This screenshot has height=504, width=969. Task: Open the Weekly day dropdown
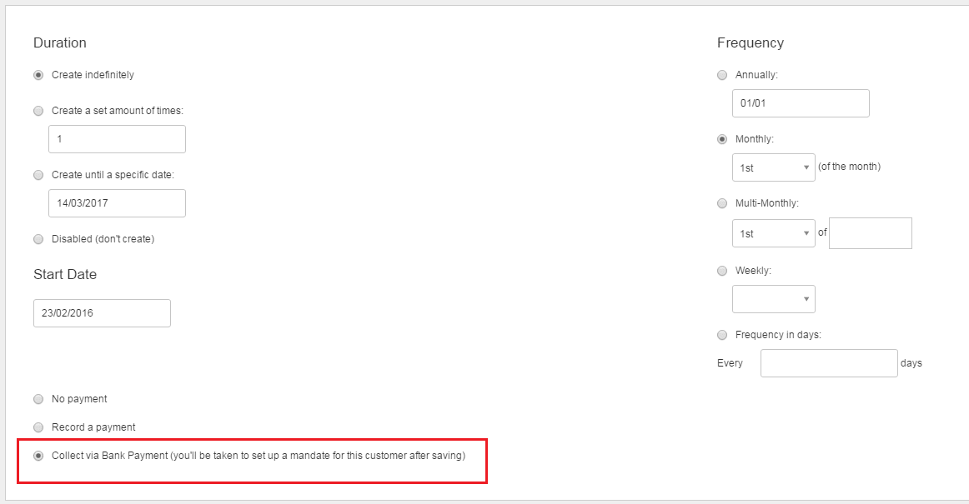(773, 299)
